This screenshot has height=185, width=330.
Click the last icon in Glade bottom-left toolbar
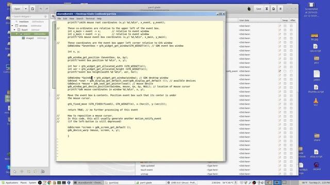pos(43,171)
